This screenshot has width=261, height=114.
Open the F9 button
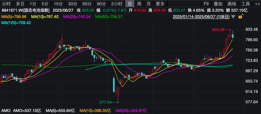pos(206,4)
